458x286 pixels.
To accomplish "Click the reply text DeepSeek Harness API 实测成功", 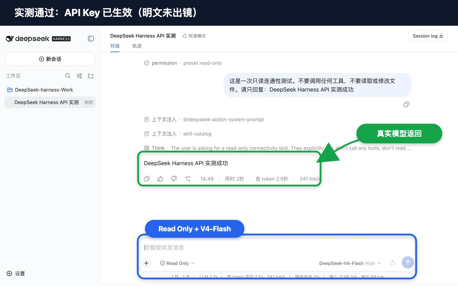I will [x=186, y=163].
